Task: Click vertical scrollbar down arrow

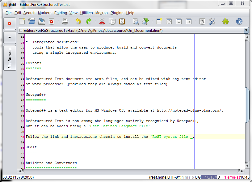Action: click(247, 166)
